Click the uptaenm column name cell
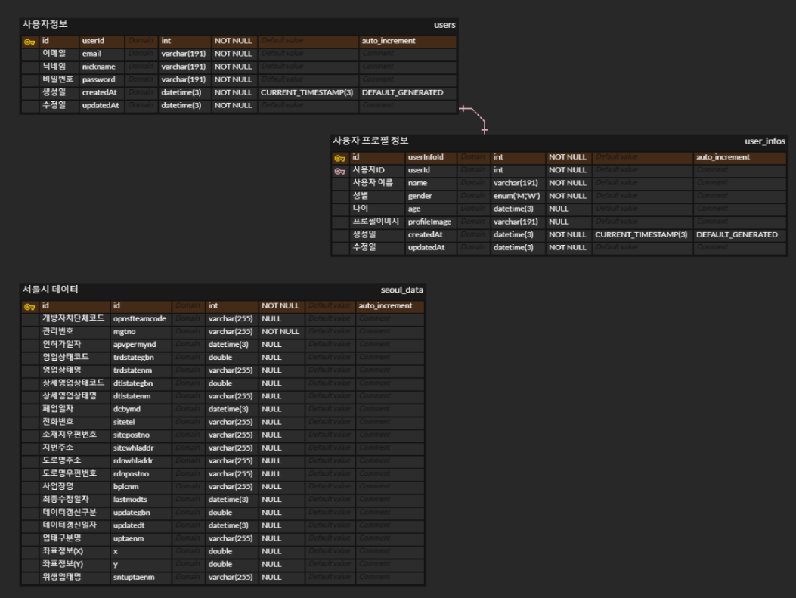The image size is (796, 598). pos(141,538)
